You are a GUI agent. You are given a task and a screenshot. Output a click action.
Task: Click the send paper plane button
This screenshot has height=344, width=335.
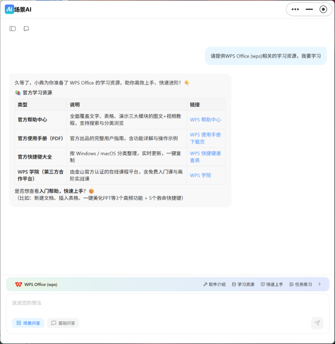[317, 323]
